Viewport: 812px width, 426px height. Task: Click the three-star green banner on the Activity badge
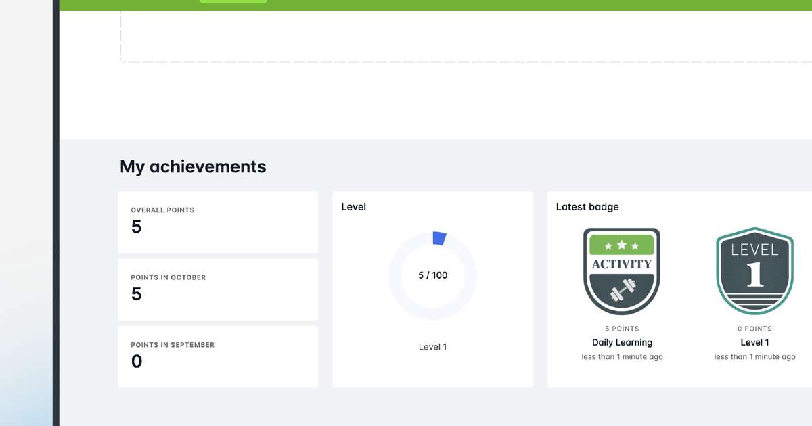pyautogui.click(x=621, y=245)
